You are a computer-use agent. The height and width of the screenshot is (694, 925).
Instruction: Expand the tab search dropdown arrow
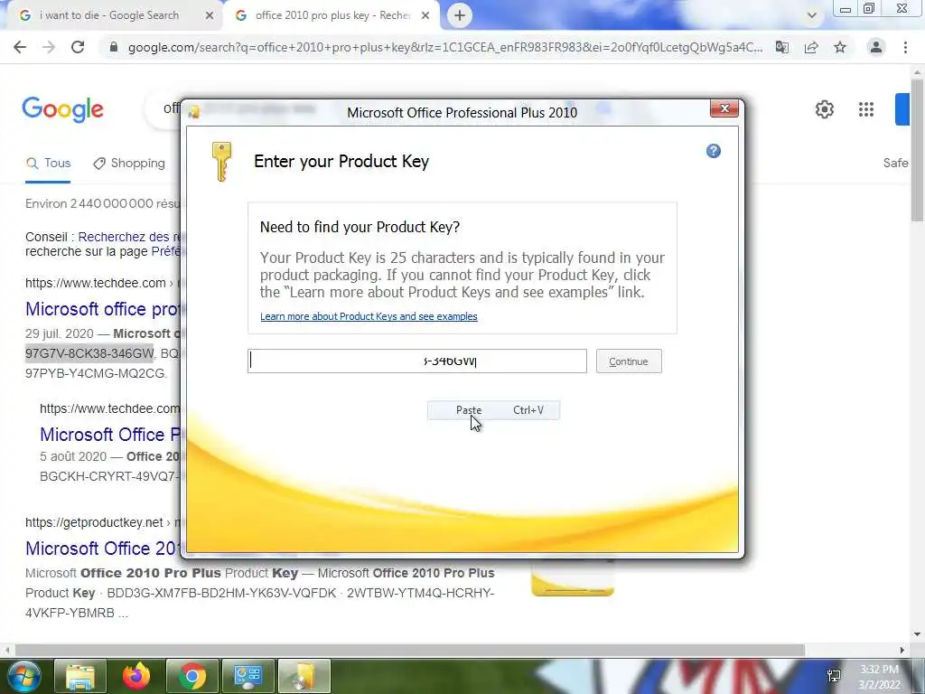(812, 15)
